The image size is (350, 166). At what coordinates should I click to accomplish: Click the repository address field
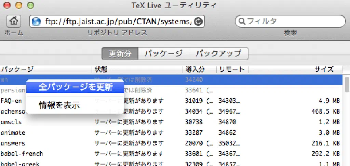(116, 22)
